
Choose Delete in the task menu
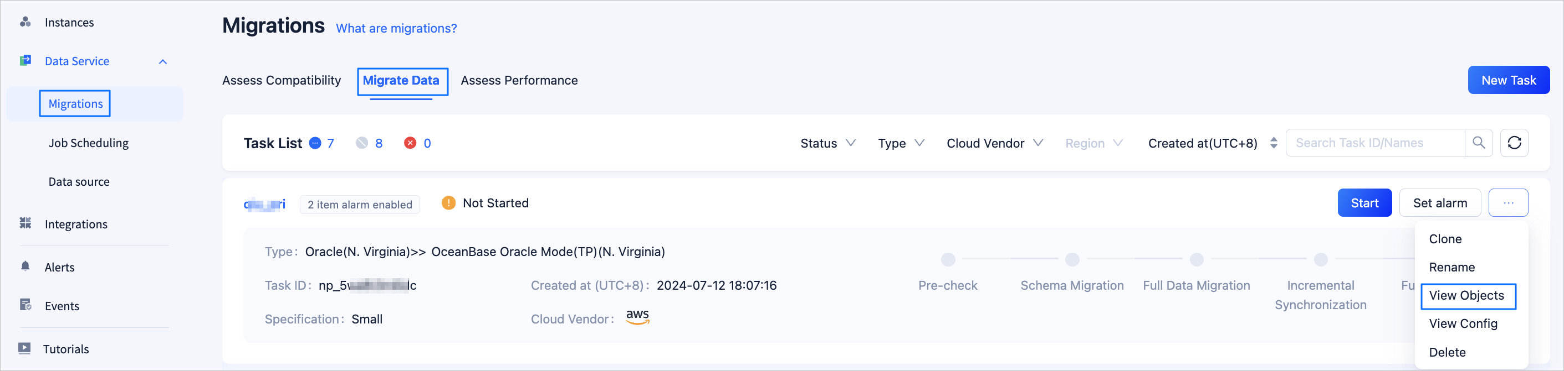pos(1447,352)
